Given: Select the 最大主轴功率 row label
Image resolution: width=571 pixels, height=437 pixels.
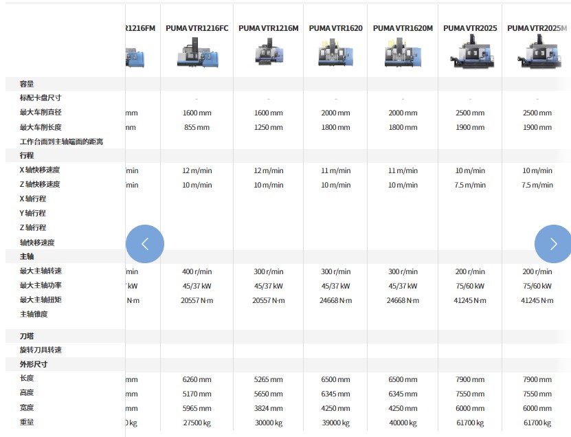Looking at the screenshot, I should [x=41, y=285].
